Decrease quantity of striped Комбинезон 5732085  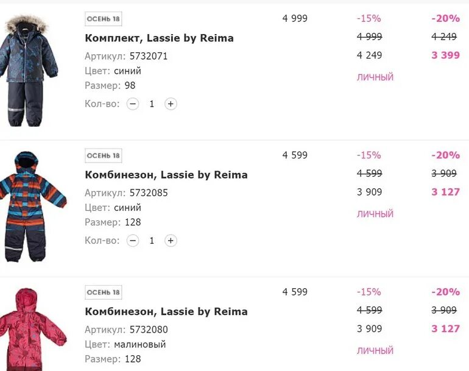133,241
